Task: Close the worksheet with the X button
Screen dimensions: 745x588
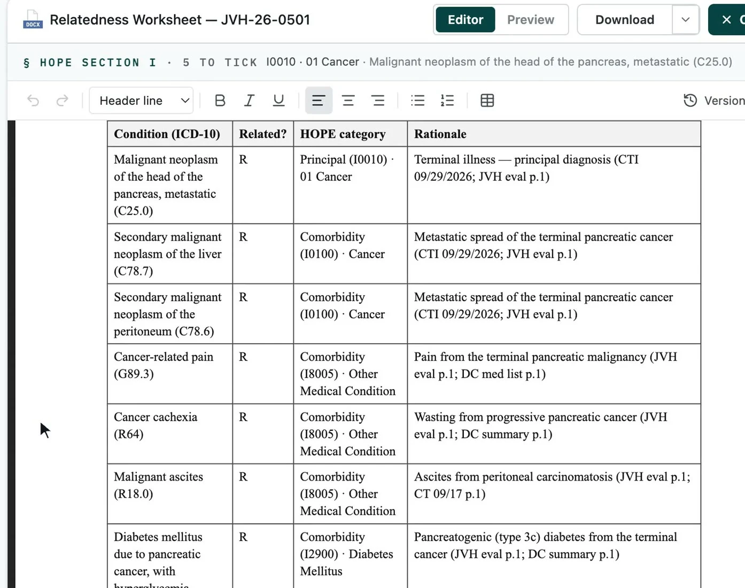Action: (x=727, y=20)
